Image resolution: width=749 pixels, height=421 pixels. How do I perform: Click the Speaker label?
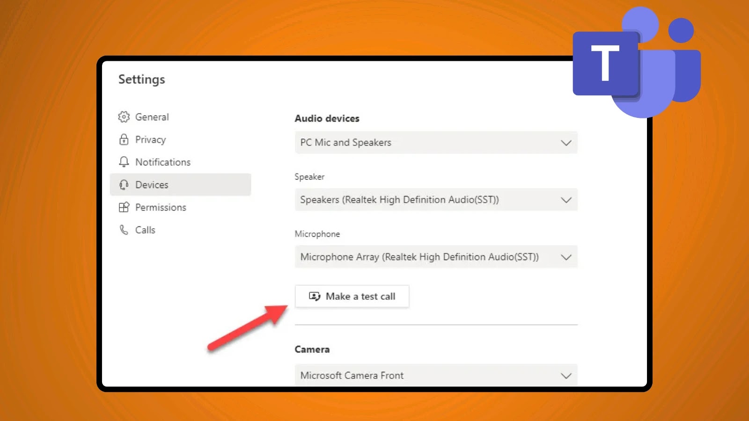pos(309,177)
